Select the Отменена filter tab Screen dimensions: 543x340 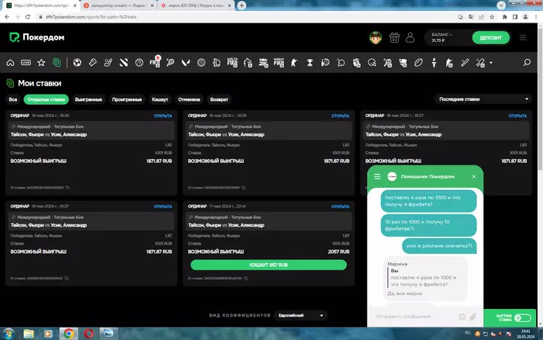tap(189, 99)
